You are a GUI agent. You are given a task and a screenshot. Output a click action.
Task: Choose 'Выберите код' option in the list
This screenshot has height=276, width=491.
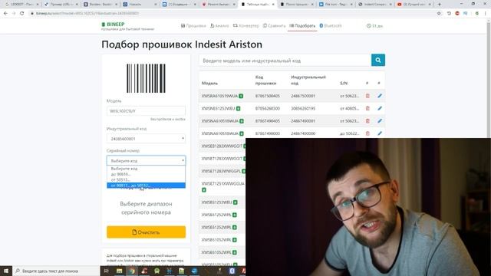(x=146, y=169)
